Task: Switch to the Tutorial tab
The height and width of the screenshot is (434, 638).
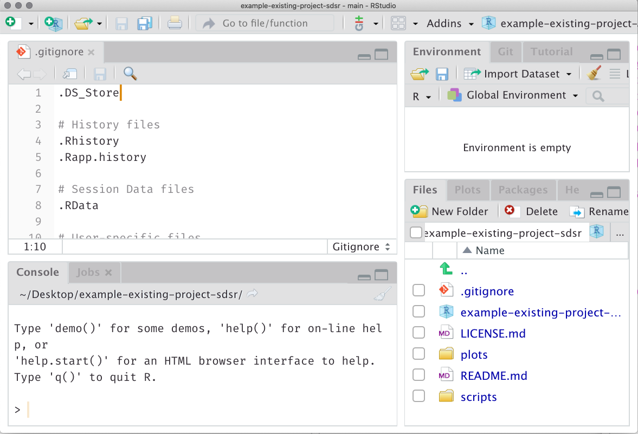Action: [551, 51]
